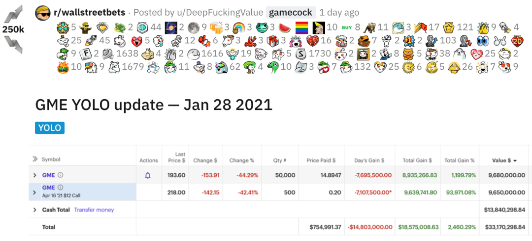This screenshot has height=241, width=532.
Task: Click the wallstreetbets subreddit avatar
Action: [43, 13]
